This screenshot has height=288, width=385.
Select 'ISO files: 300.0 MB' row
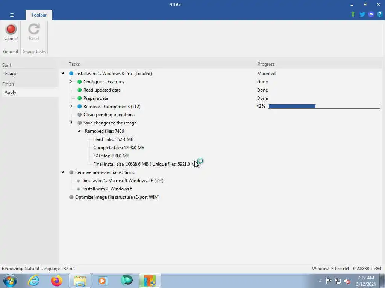tap(111, 156)
